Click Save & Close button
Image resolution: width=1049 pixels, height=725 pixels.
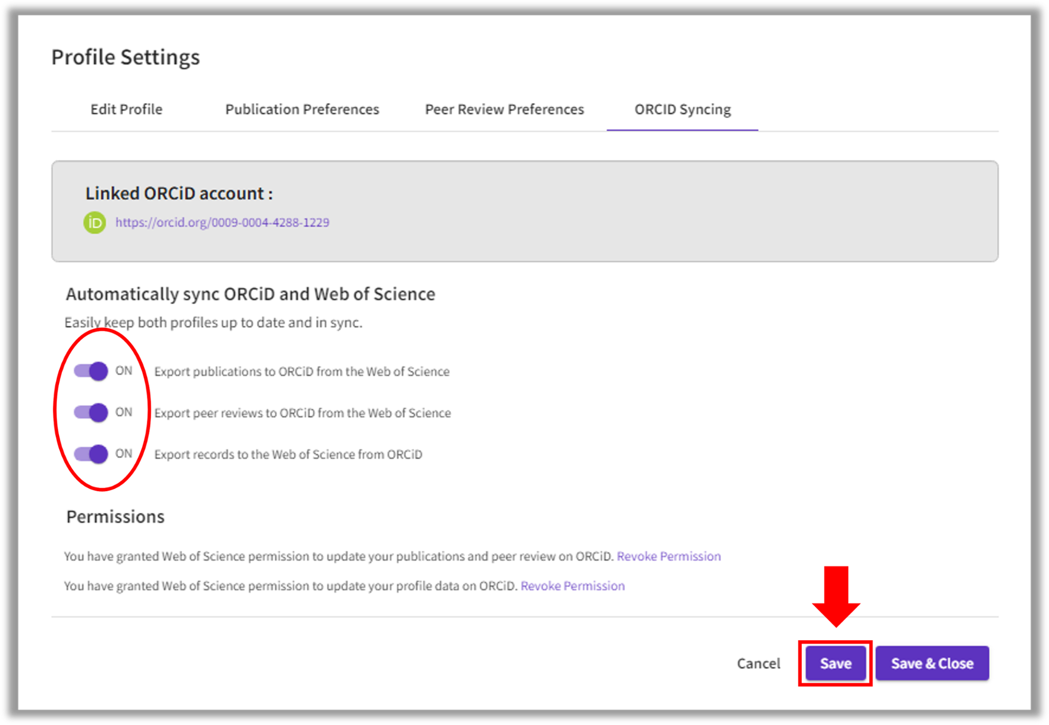coord(932,663)
